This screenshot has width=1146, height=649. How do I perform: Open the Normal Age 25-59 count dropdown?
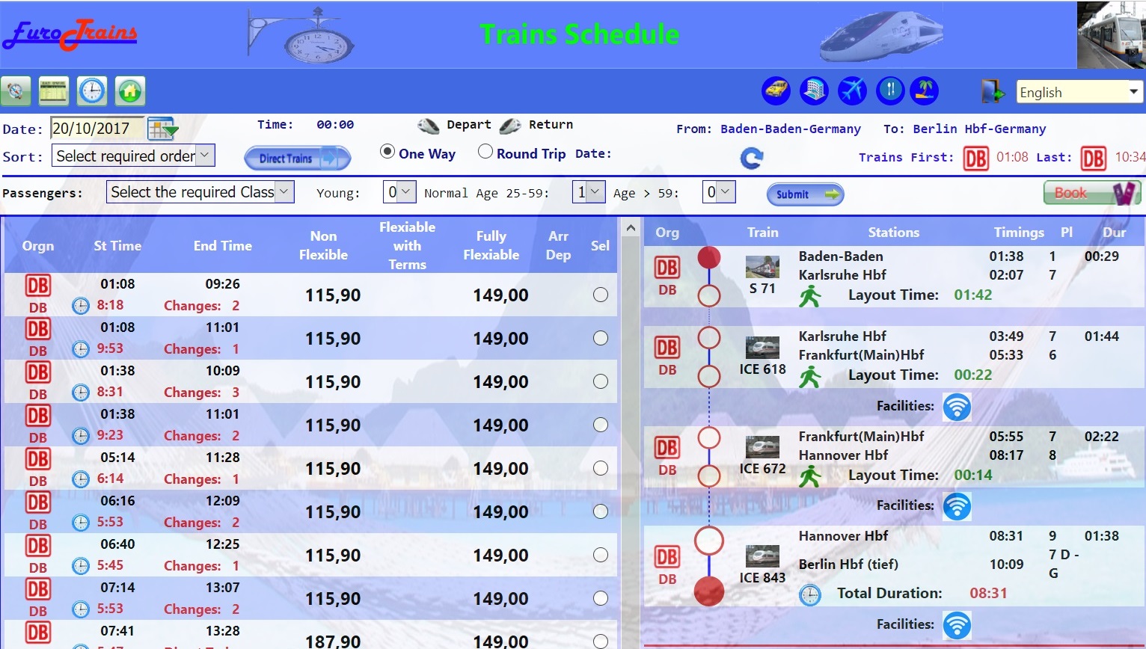589,192
